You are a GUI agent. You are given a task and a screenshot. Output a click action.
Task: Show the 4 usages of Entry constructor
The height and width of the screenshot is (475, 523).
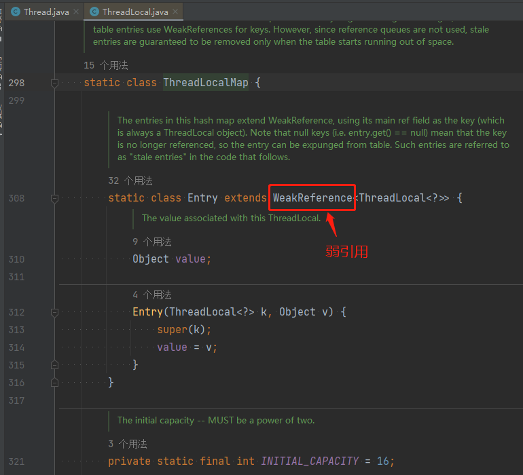pyautogui.click(x=152, y=294)
